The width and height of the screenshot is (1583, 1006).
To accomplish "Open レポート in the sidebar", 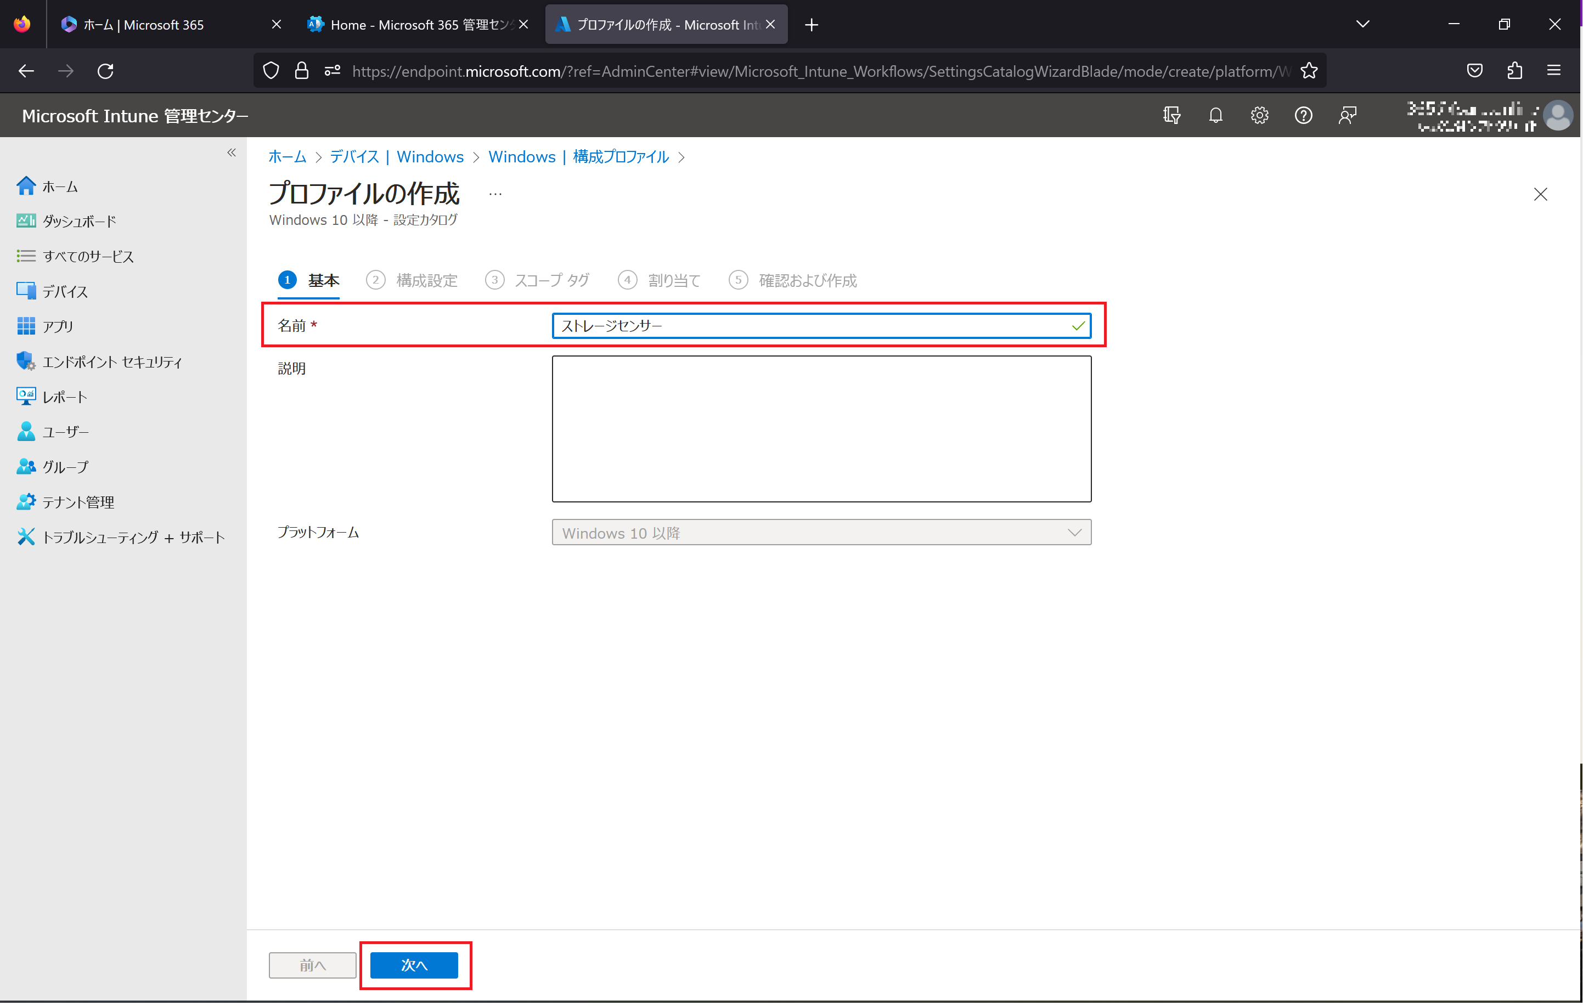I will 51,397.
